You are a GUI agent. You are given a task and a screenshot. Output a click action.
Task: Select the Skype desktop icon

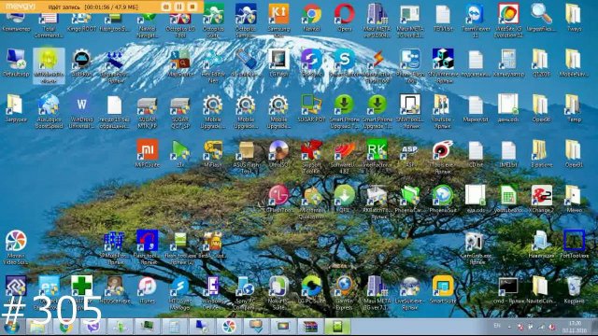pyautogui.click(x=345, y=64)
